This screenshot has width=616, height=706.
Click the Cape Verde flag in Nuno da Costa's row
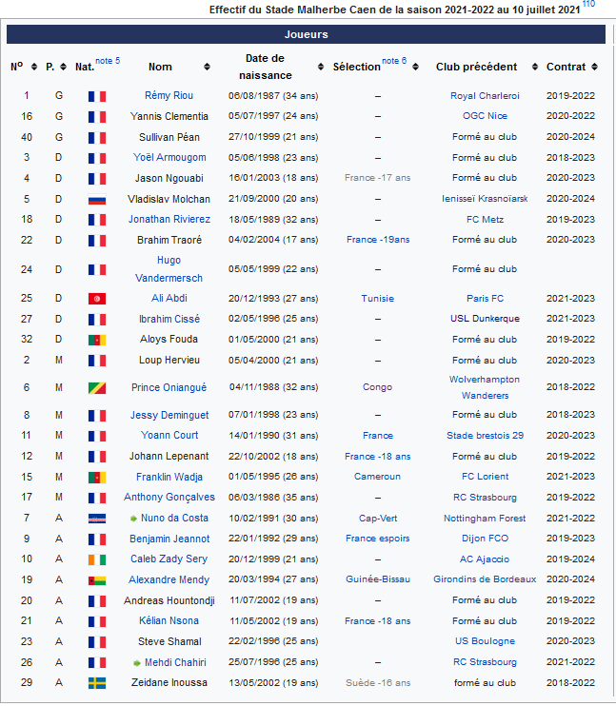96,519
